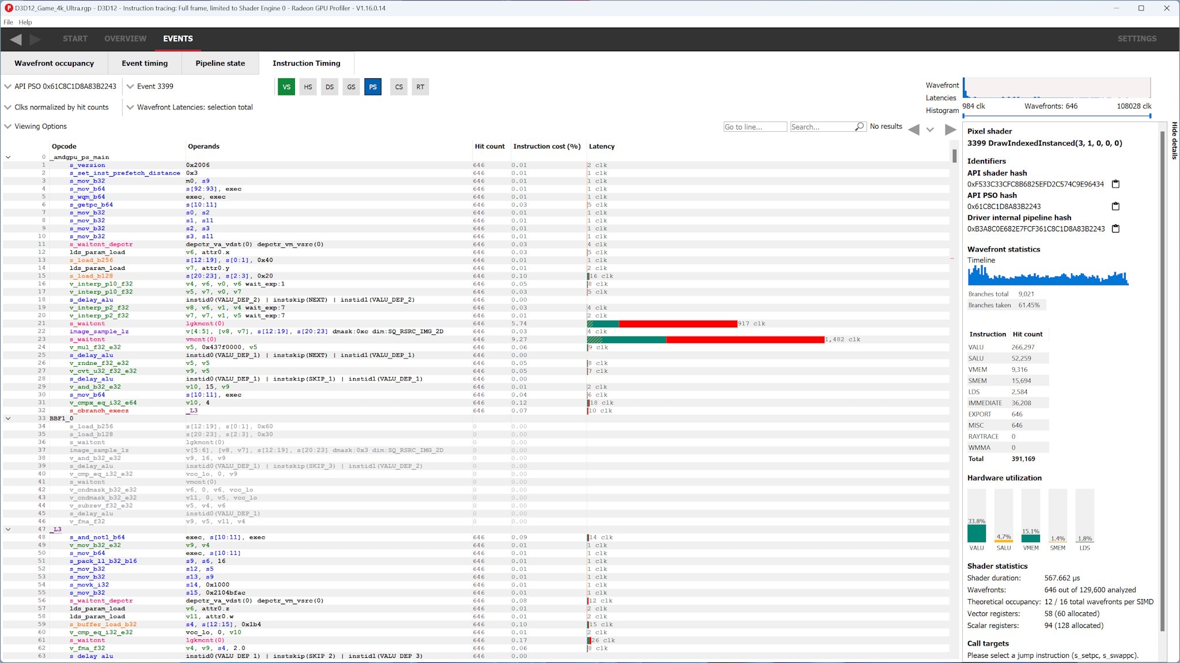This screenshot has height=663, width=1180.
Task: Click inside the Go to line field
Action: tap(755, 127)
